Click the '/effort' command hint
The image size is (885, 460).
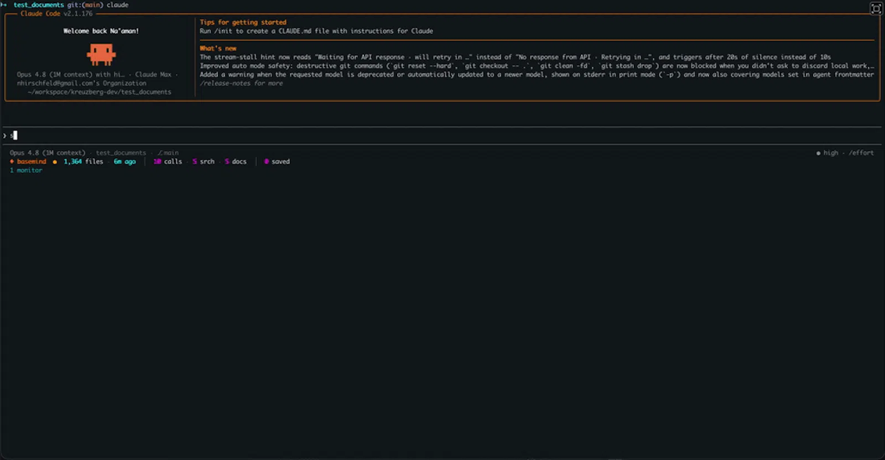click(x=861, y=153)
